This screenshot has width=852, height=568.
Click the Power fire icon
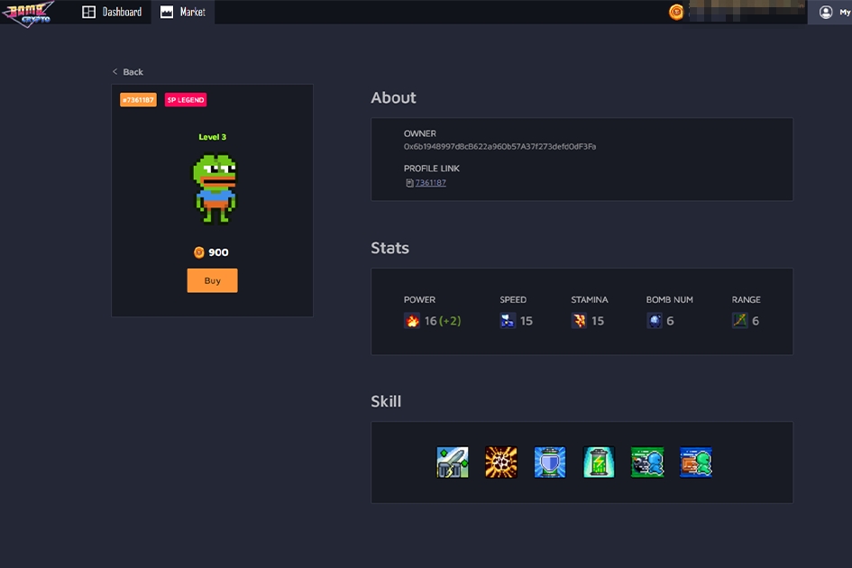click(x=412, y=321)
